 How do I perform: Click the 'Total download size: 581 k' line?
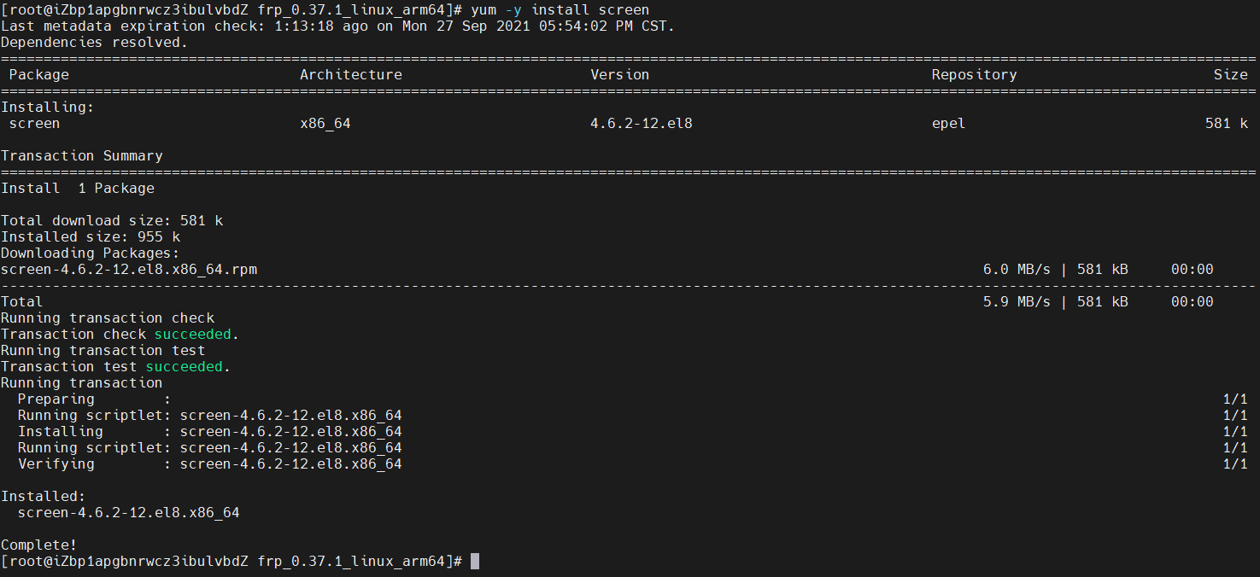[111, 220]
